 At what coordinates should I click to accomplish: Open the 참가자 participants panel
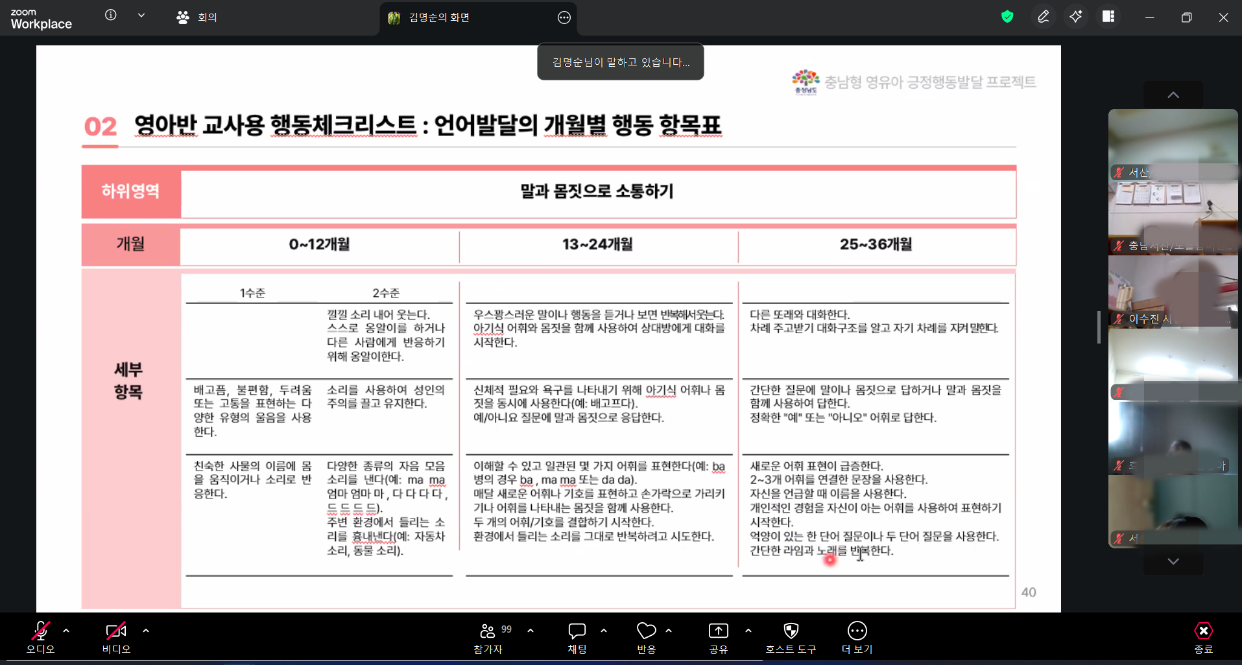488,637
